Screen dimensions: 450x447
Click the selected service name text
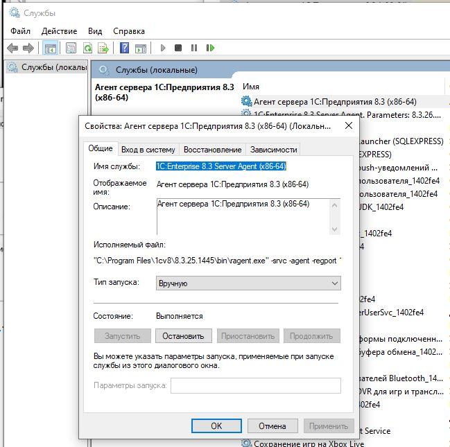[221, 166]
